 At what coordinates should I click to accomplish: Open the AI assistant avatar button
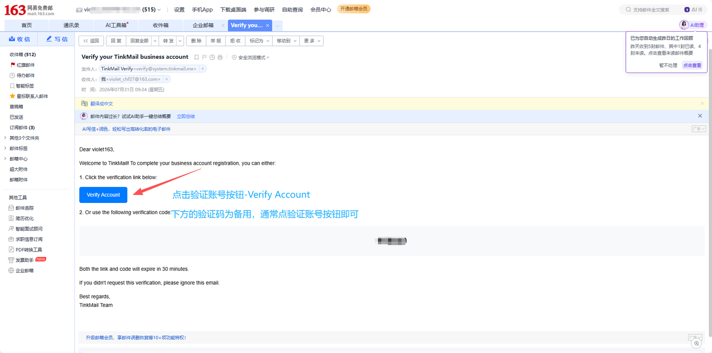[x=684, y=25]
